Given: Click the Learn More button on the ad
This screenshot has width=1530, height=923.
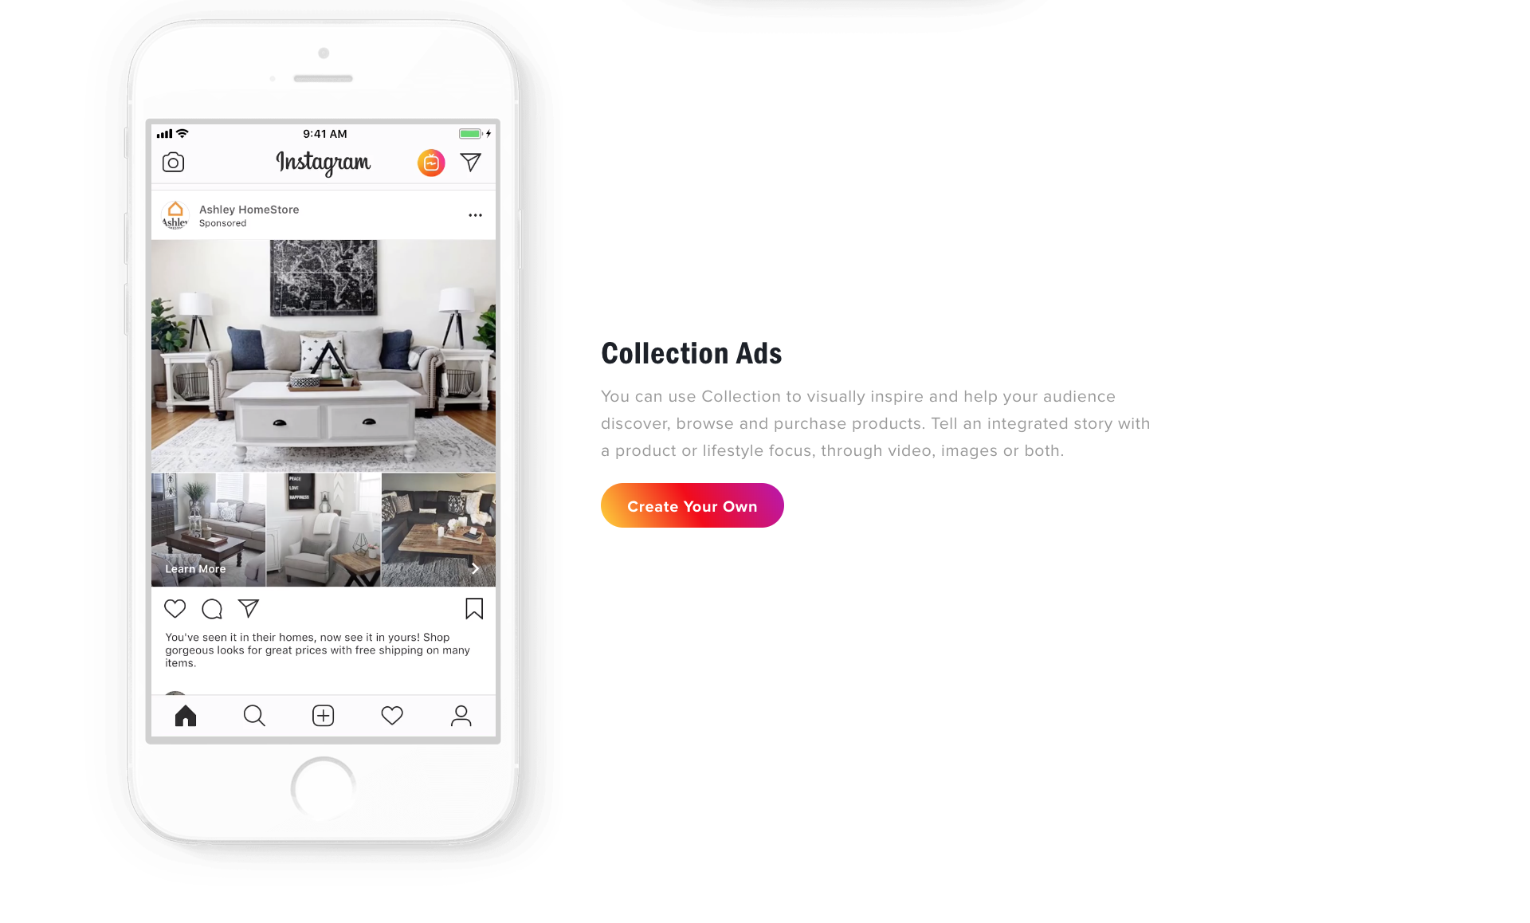Looking at the screenshot, I should pos(194,568).
